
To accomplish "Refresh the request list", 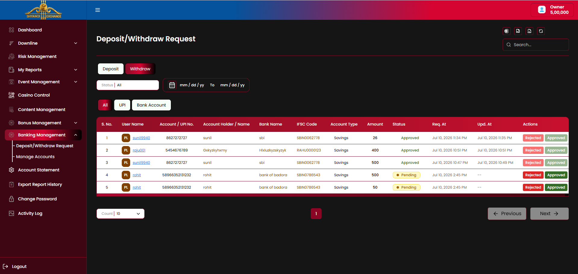I will (x=541, y=31).
